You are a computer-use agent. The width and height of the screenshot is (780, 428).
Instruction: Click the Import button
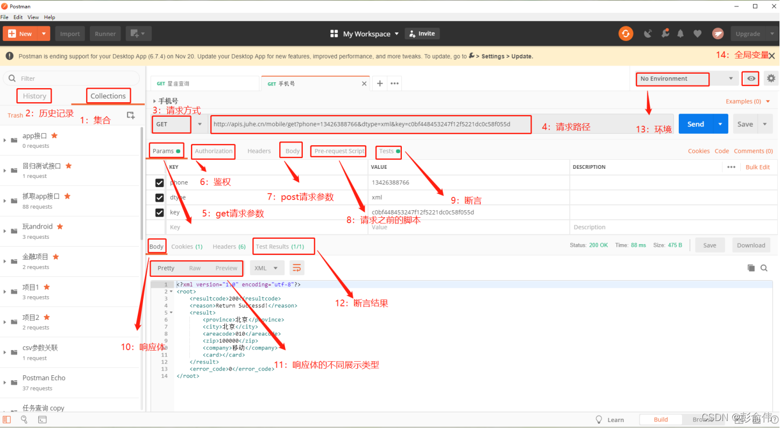point(70,33)
